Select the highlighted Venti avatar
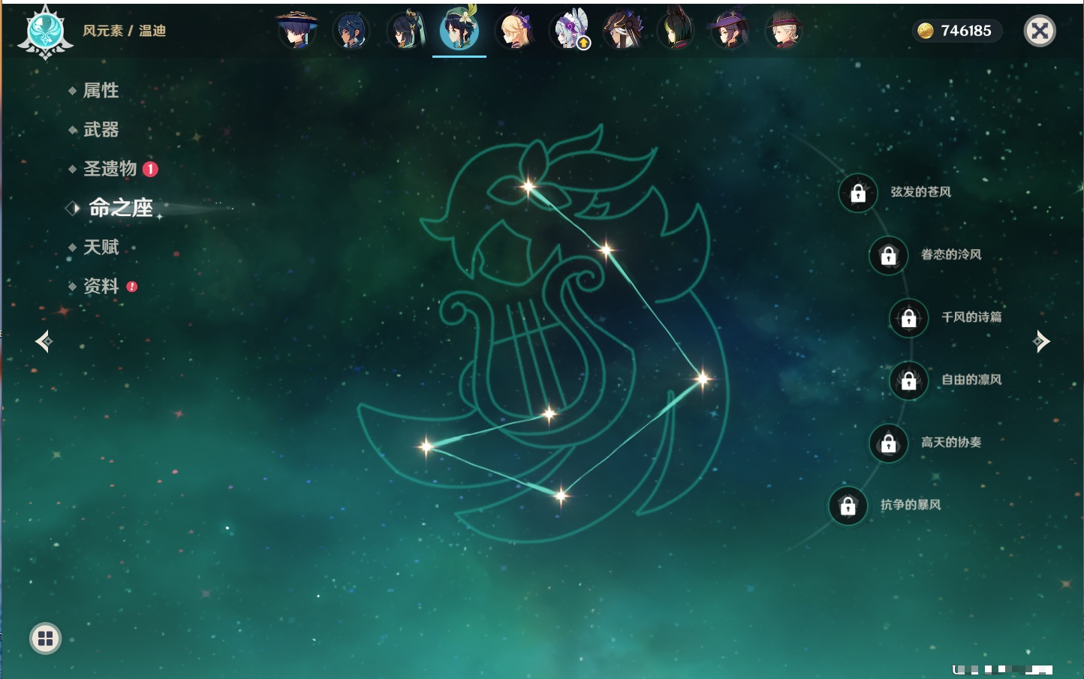This screenshot has height=679, width=1084. pos(459,29)
